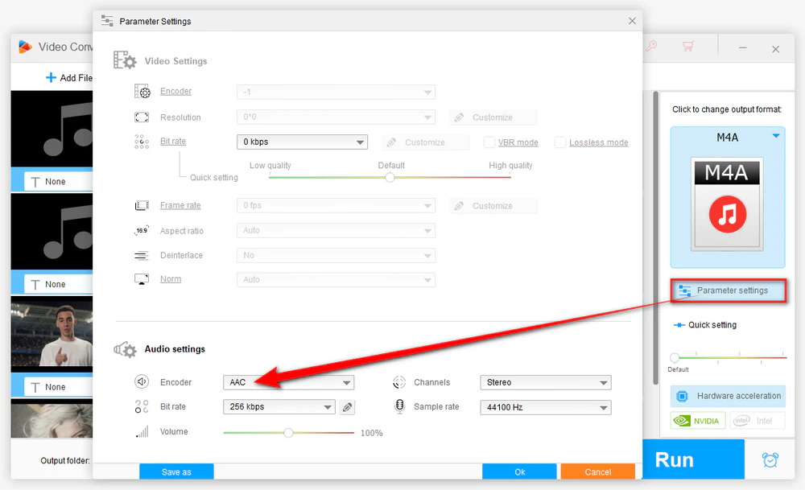805x490 pixels.
Task: Click the Volume slider handle
Action: coord(288,433)
